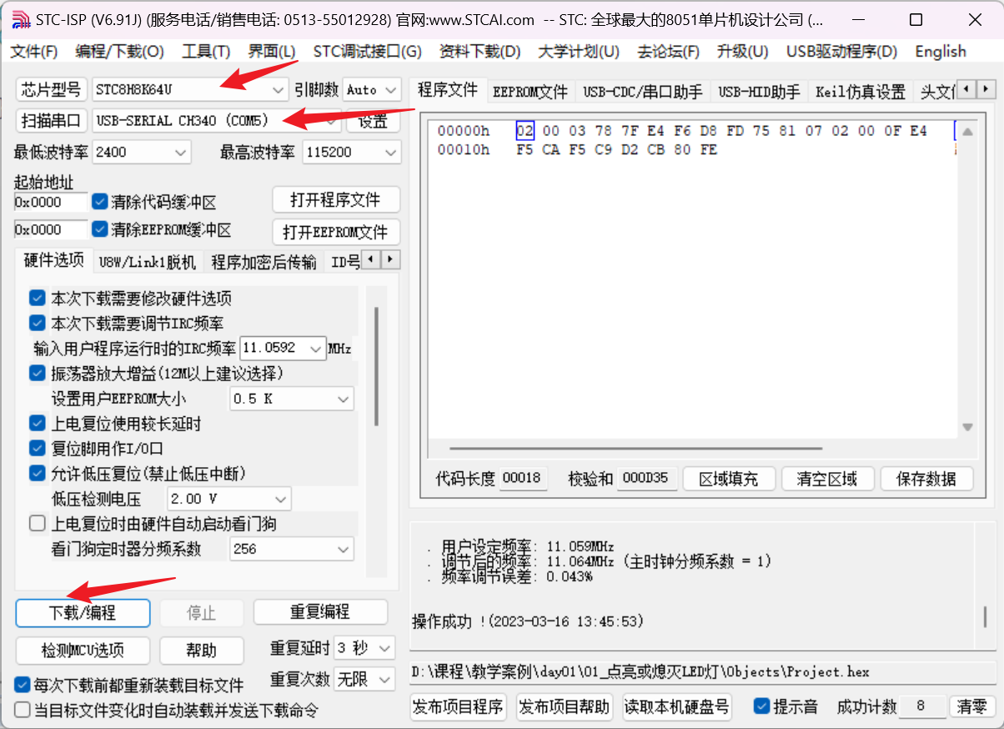Click code start address 0x0000 field

50,202
